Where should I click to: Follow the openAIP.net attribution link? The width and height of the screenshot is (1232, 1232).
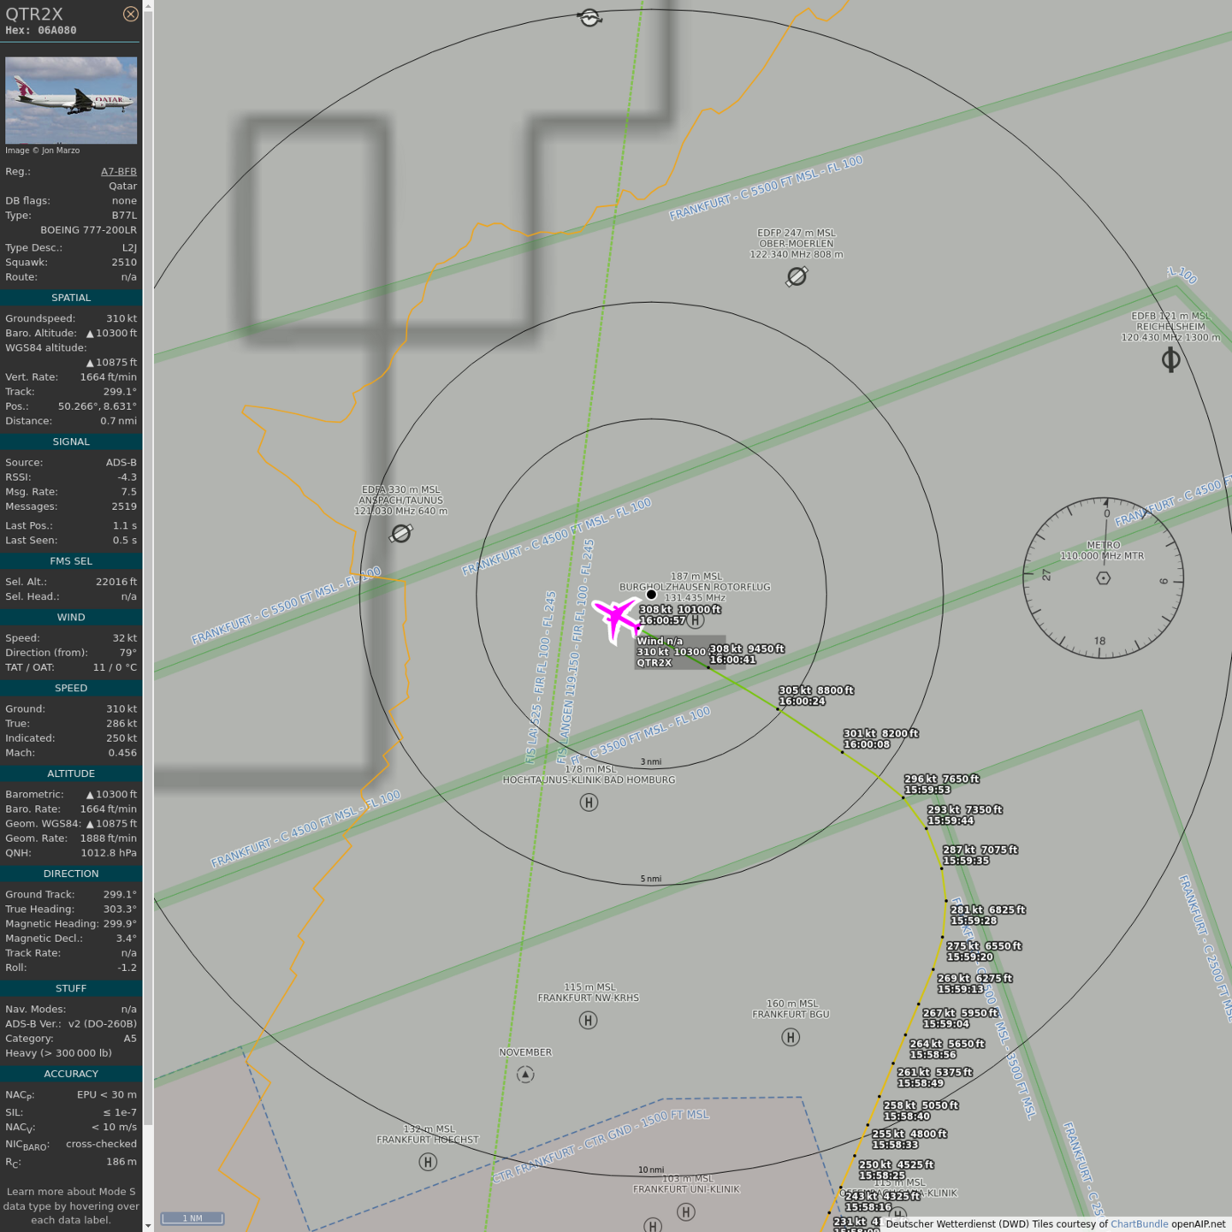1198,1224
